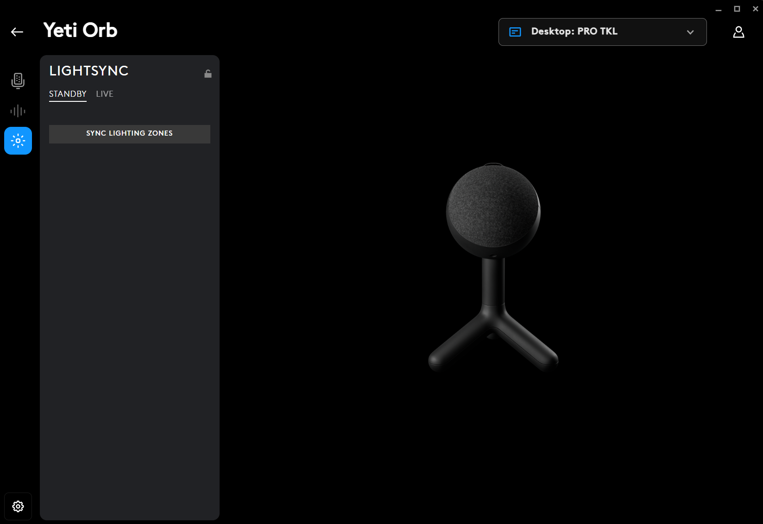Click the Yeti Orb microphone image
The height and width of the screenshot is (524, 763).
[493, 267]
